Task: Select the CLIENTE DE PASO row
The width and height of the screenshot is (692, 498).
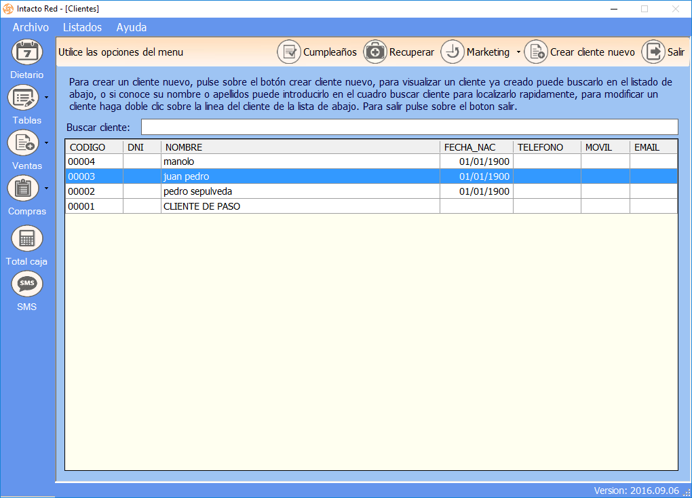Action: coord(371,206)
